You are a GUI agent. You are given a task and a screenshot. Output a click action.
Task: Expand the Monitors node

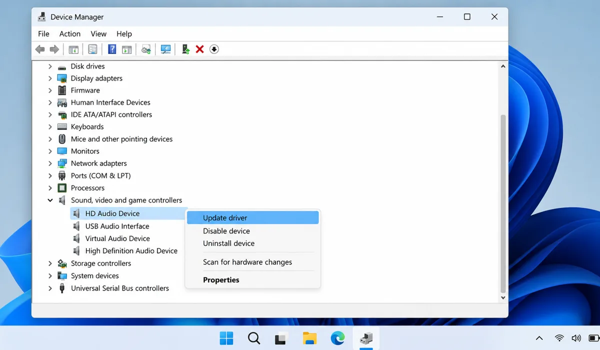click(x=50, y=151)
